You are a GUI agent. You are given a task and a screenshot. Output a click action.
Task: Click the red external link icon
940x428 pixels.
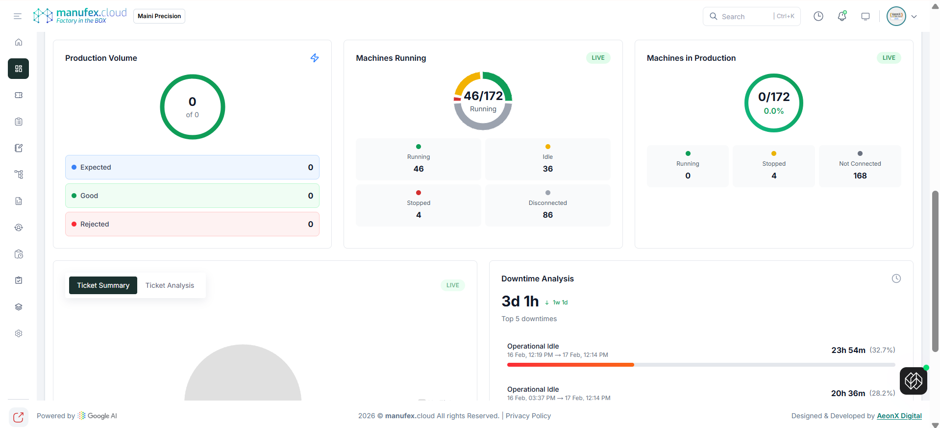coord(19,417)
